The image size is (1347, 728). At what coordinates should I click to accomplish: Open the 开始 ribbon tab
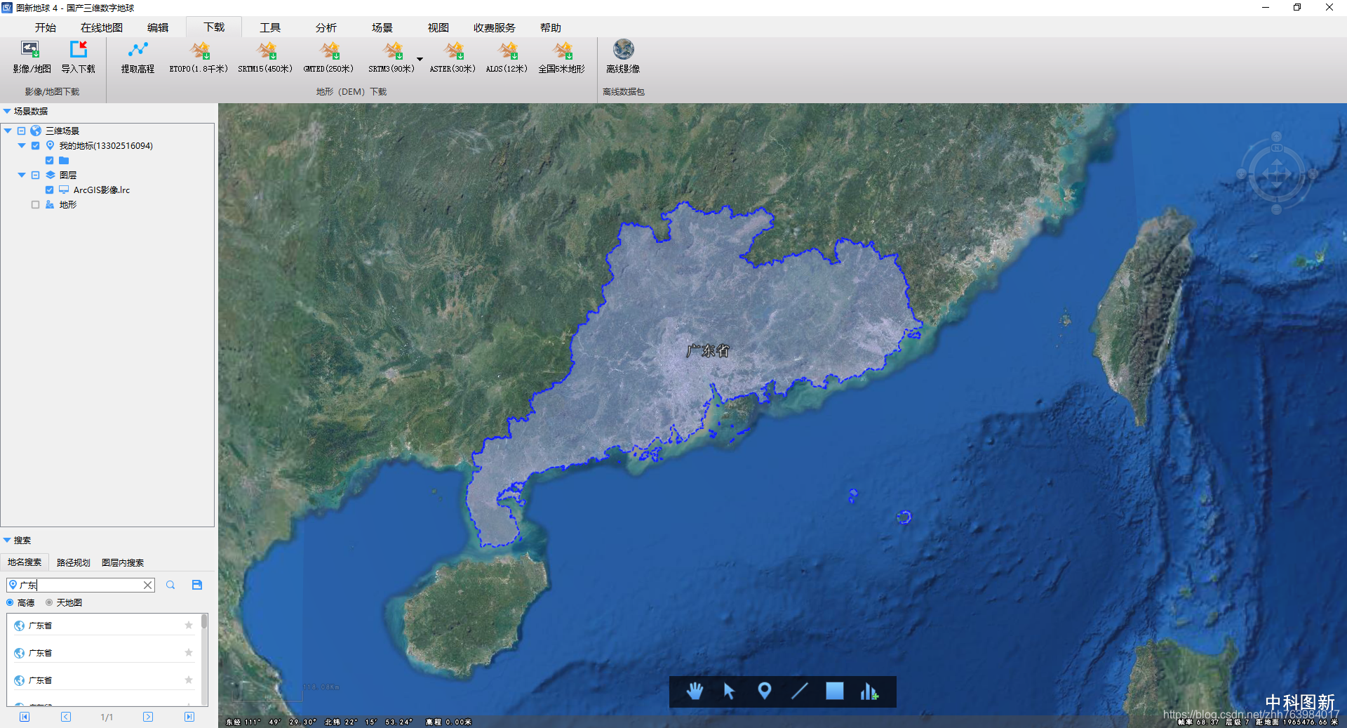coord(46,27)
